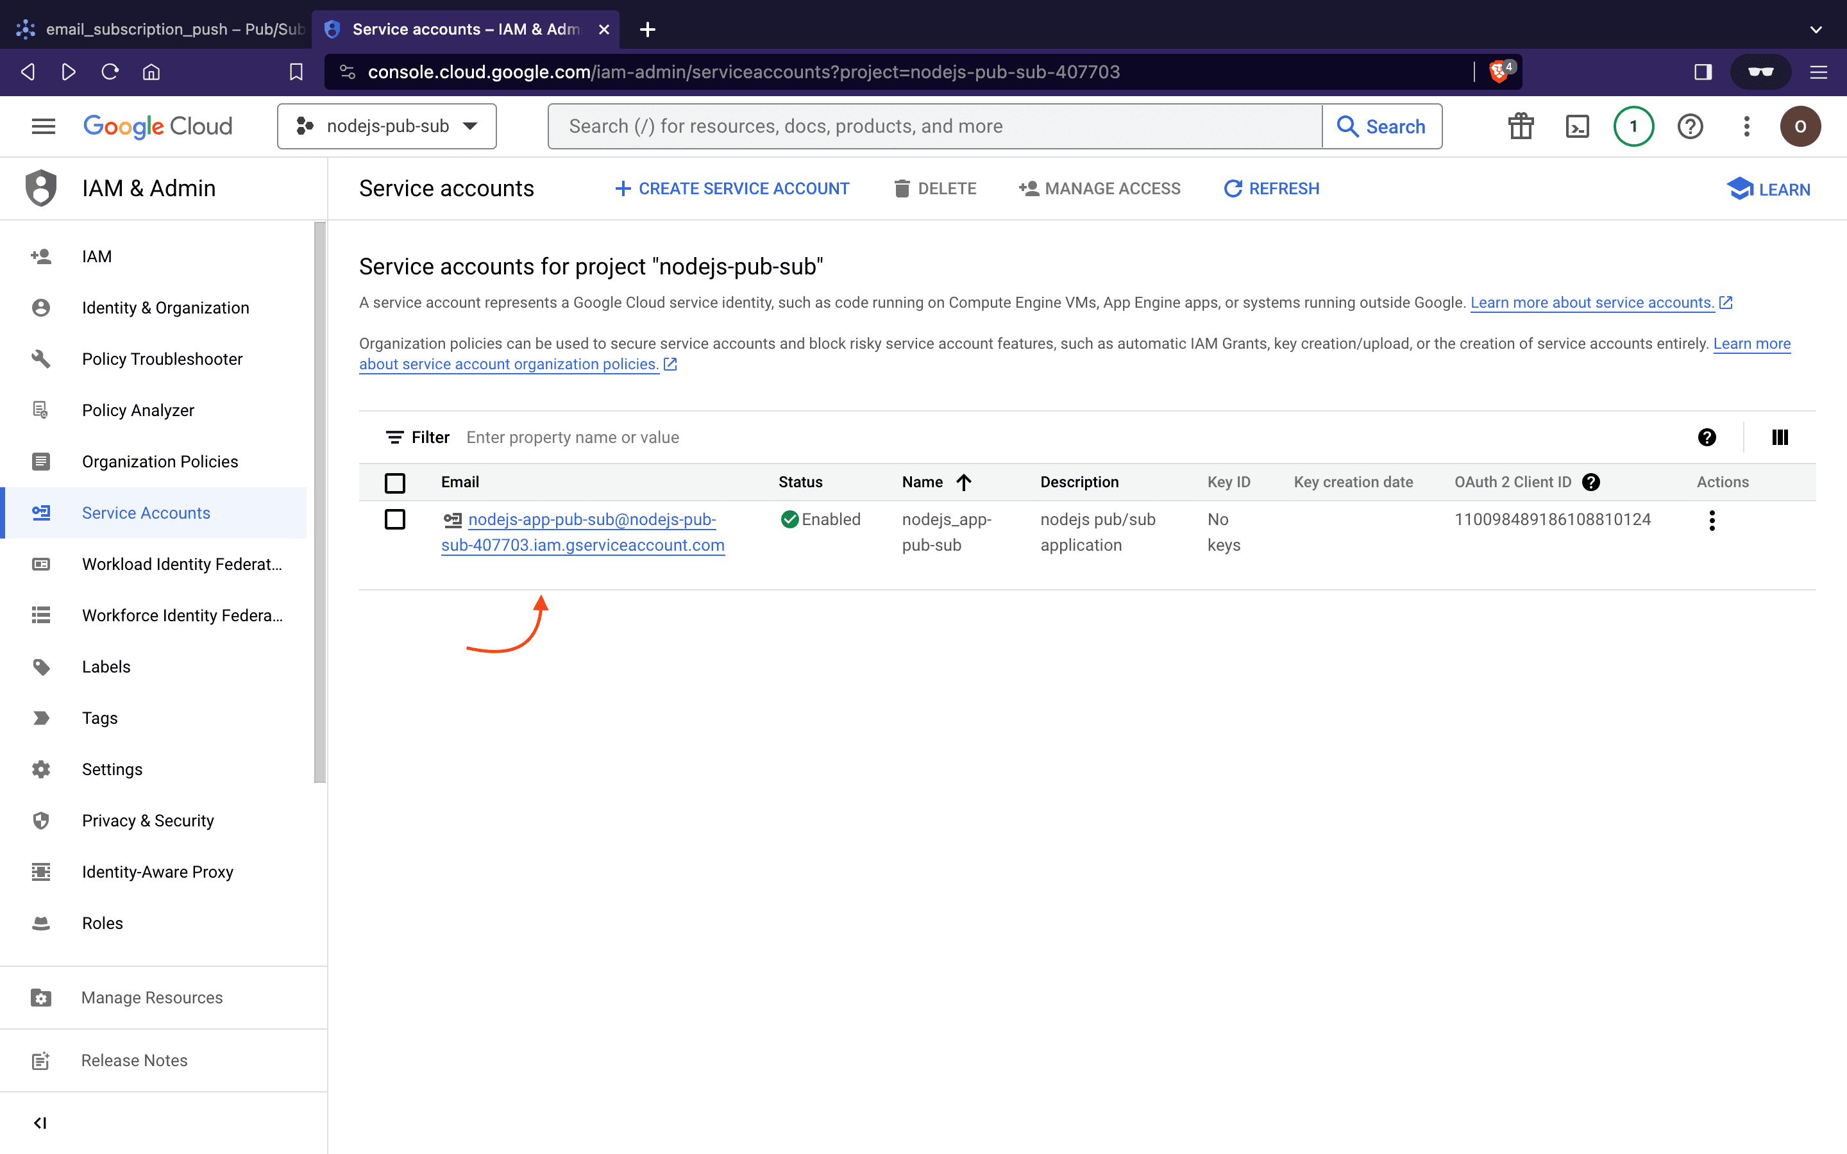Click the sidebar vertical scrollbar
The image size is (1847, 1154).
tap(320, 501)
